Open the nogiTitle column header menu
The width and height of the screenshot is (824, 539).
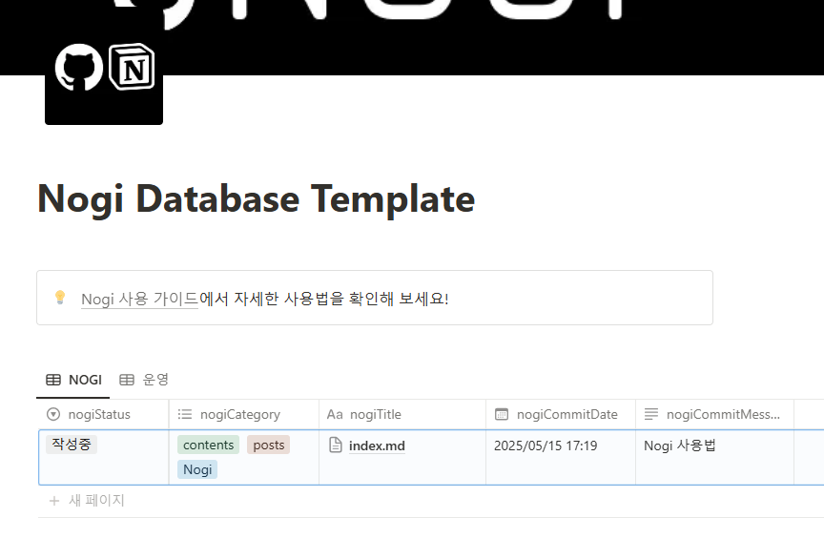[x=402, y=414]
